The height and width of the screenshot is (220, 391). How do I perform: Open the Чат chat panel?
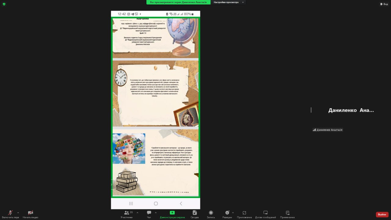coord(149,214)
